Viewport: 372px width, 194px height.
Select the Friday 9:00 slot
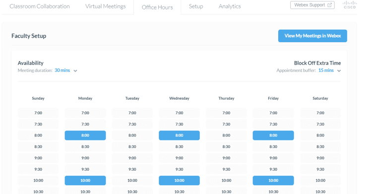click(x=273, y=158)
